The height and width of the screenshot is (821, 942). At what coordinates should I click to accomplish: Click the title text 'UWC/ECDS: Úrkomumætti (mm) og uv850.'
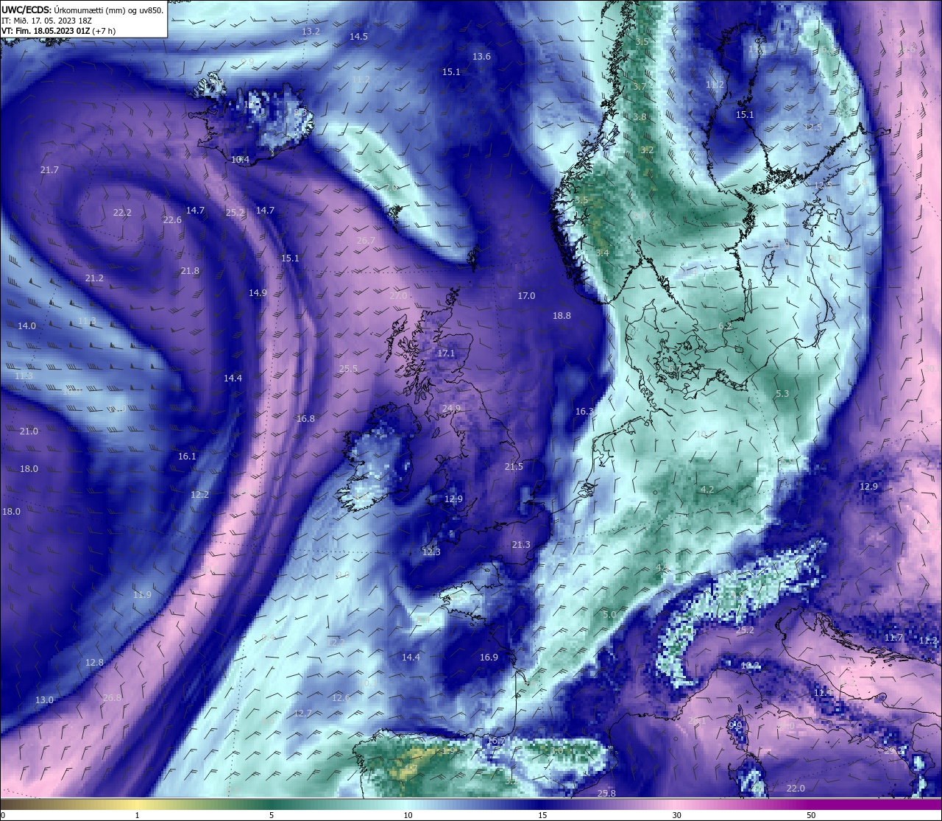[x=82, y=10]
